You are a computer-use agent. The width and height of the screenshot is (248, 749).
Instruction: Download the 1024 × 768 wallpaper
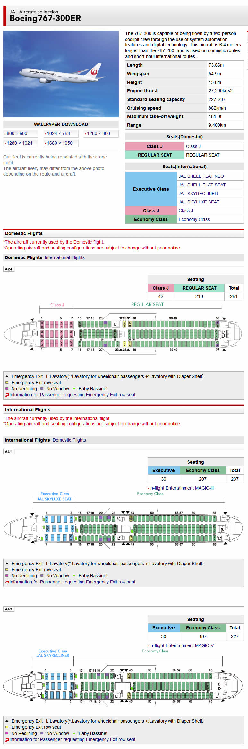click(x=58, y=133)
